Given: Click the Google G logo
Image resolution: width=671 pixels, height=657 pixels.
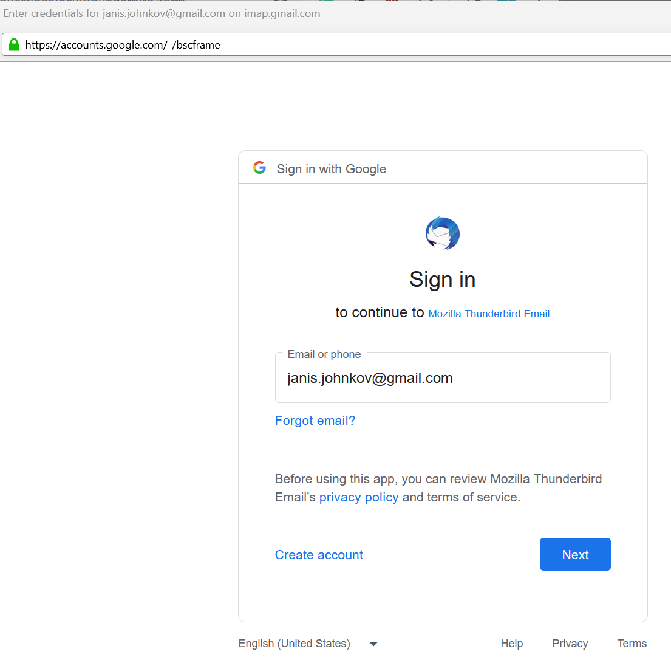Looking at the screenshot, I should coord(259,168).
